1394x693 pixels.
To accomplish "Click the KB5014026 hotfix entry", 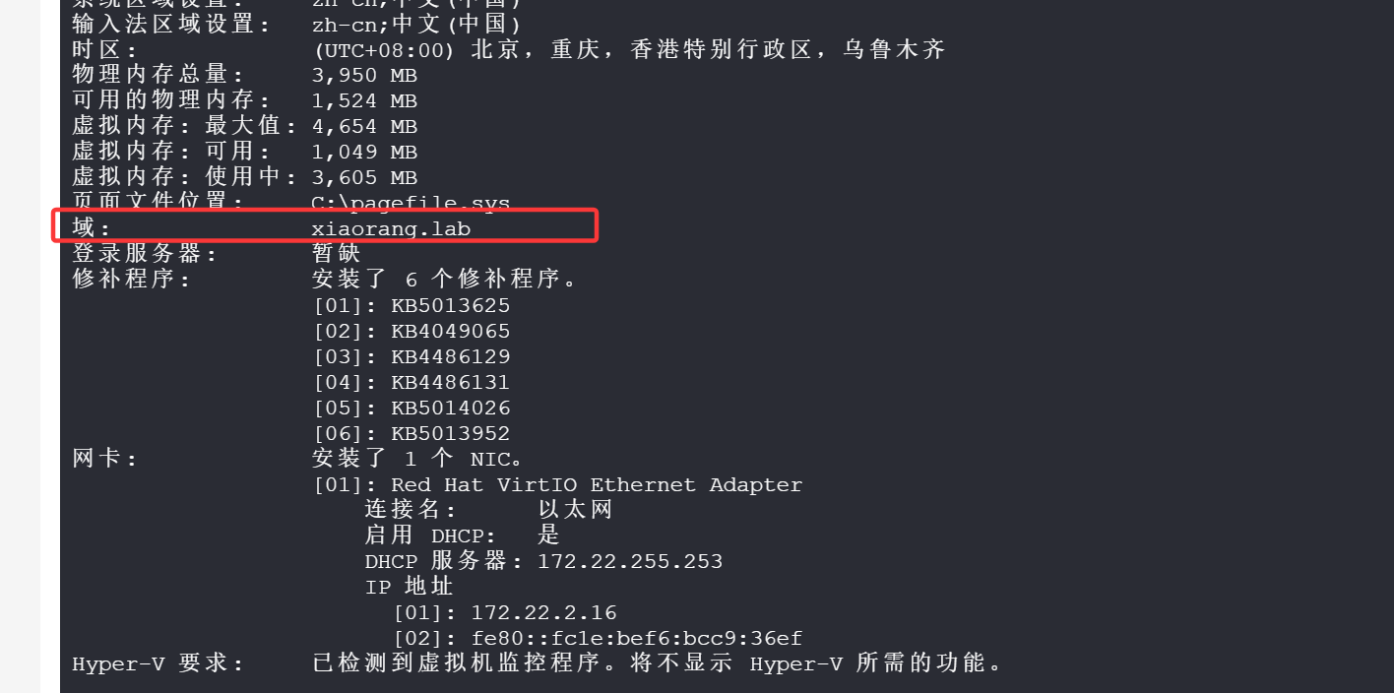I will click(450, 408).
